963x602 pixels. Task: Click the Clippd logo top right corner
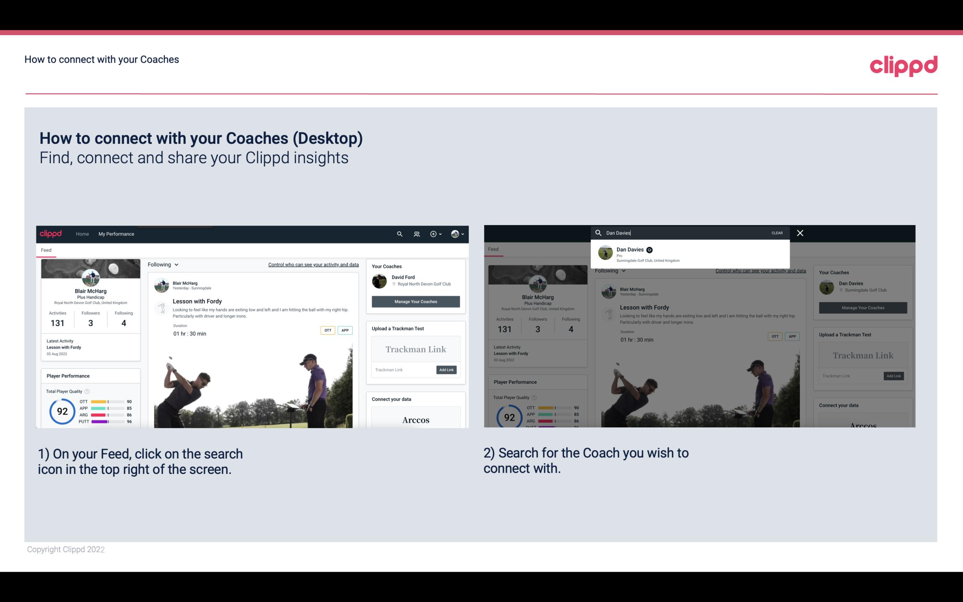(x=903, y=65)
